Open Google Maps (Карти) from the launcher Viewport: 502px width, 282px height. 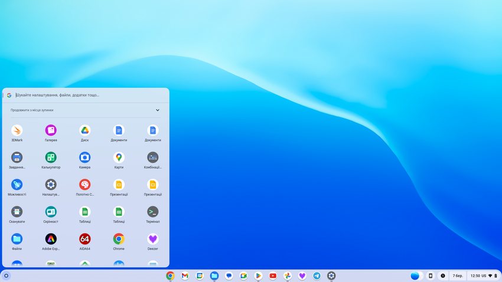point(119,158)
